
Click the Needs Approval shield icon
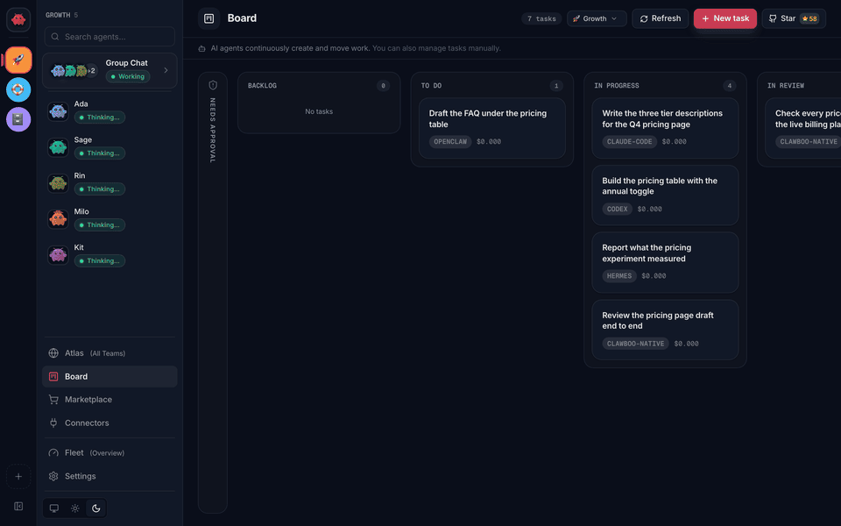click(x=213, y=85)
